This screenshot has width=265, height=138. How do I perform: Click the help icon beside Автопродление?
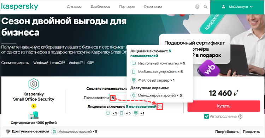240,117
